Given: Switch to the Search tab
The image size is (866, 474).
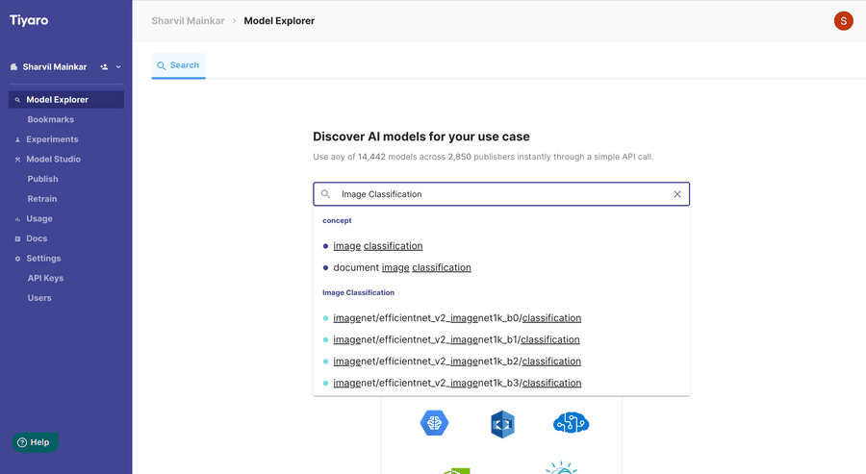Looking at the screenshot, I should pyautogui.click(x=178, y=65).
